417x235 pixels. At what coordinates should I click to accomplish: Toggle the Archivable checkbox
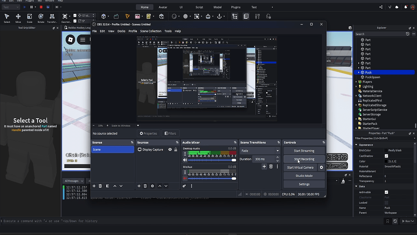(386, 192)
